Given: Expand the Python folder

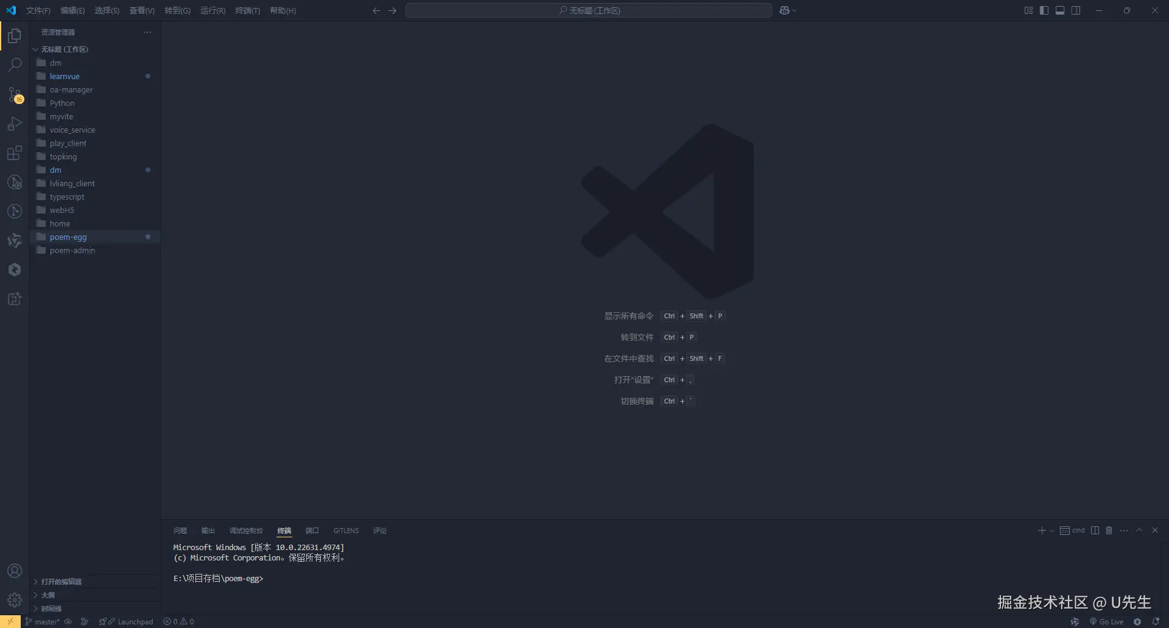Looking at the screenshot, I should [95, 103].
